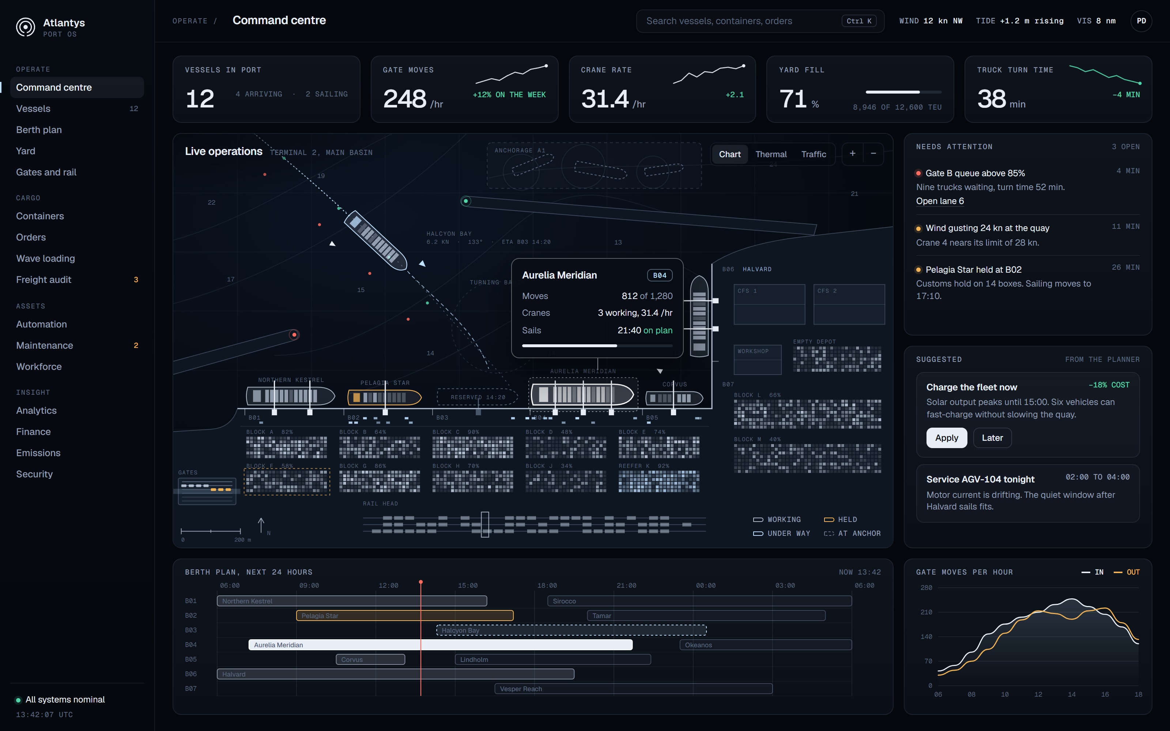Image resolution: width=1170 pixels, height=731 pixels.
Task: Open Wave loading
Action: tap(77, 259)
